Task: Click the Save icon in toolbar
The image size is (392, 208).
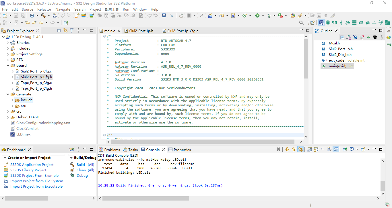Action: pyautogui.click(x=16, y=15)
